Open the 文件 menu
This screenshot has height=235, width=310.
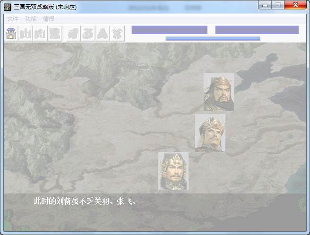click(x=13, y=19)
